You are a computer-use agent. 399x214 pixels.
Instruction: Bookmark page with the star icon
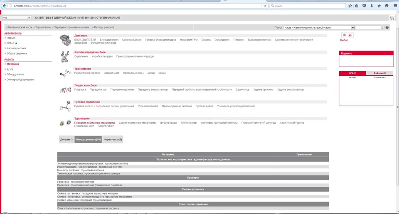pyautogui.click(x=350, y=5)
